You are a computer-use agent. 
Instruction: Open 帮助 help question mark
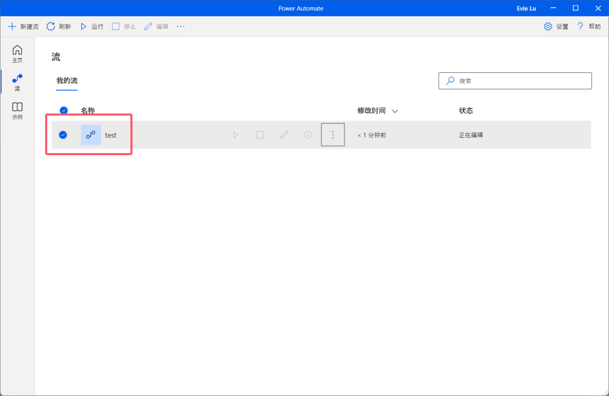(588, 27)
